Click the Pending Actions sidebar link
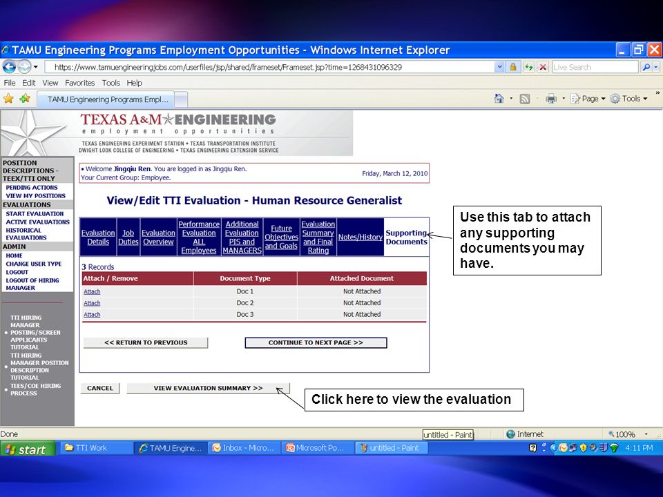This screenshot has width=663, height=497. coord(32,188)
